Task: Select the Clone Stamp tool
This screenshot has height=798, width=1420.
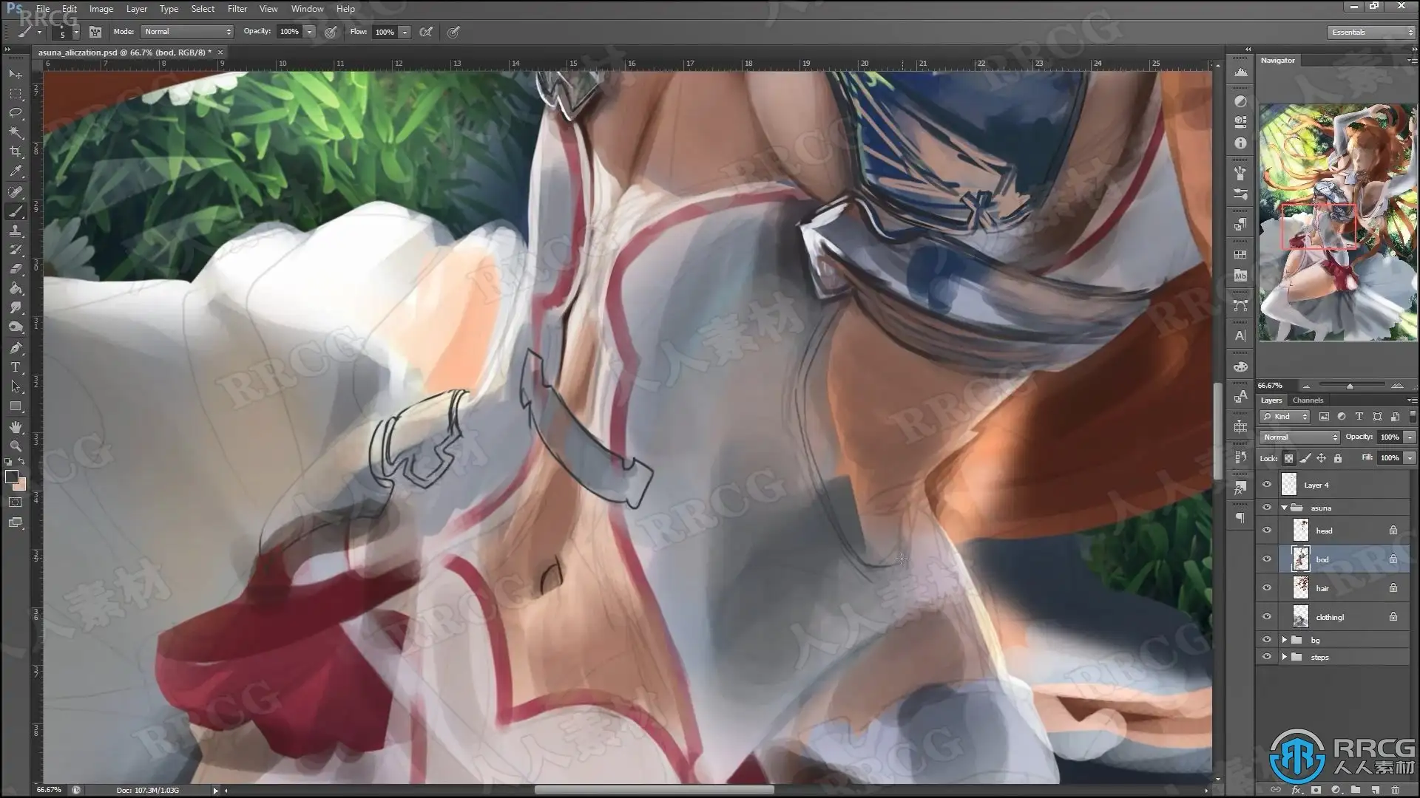Action: (x=16, y=231)
